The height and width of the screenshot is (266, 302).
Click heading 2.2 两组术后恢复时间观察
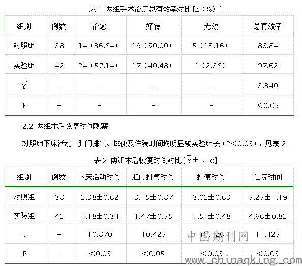pyautogui.click(x=65, y=126)
